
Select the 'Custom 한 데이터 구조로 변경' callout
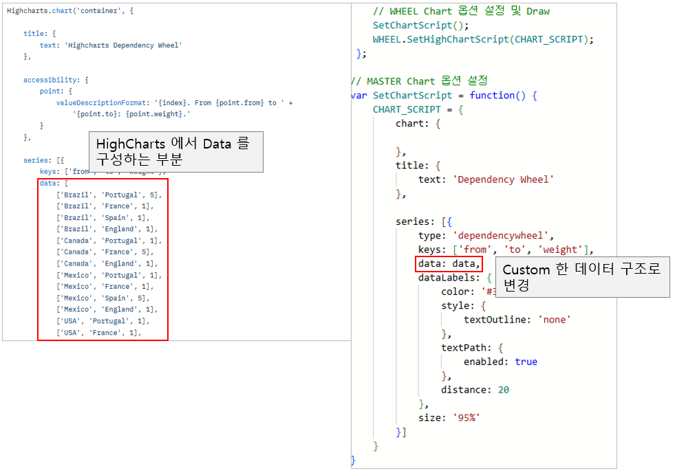click(581, 277)
